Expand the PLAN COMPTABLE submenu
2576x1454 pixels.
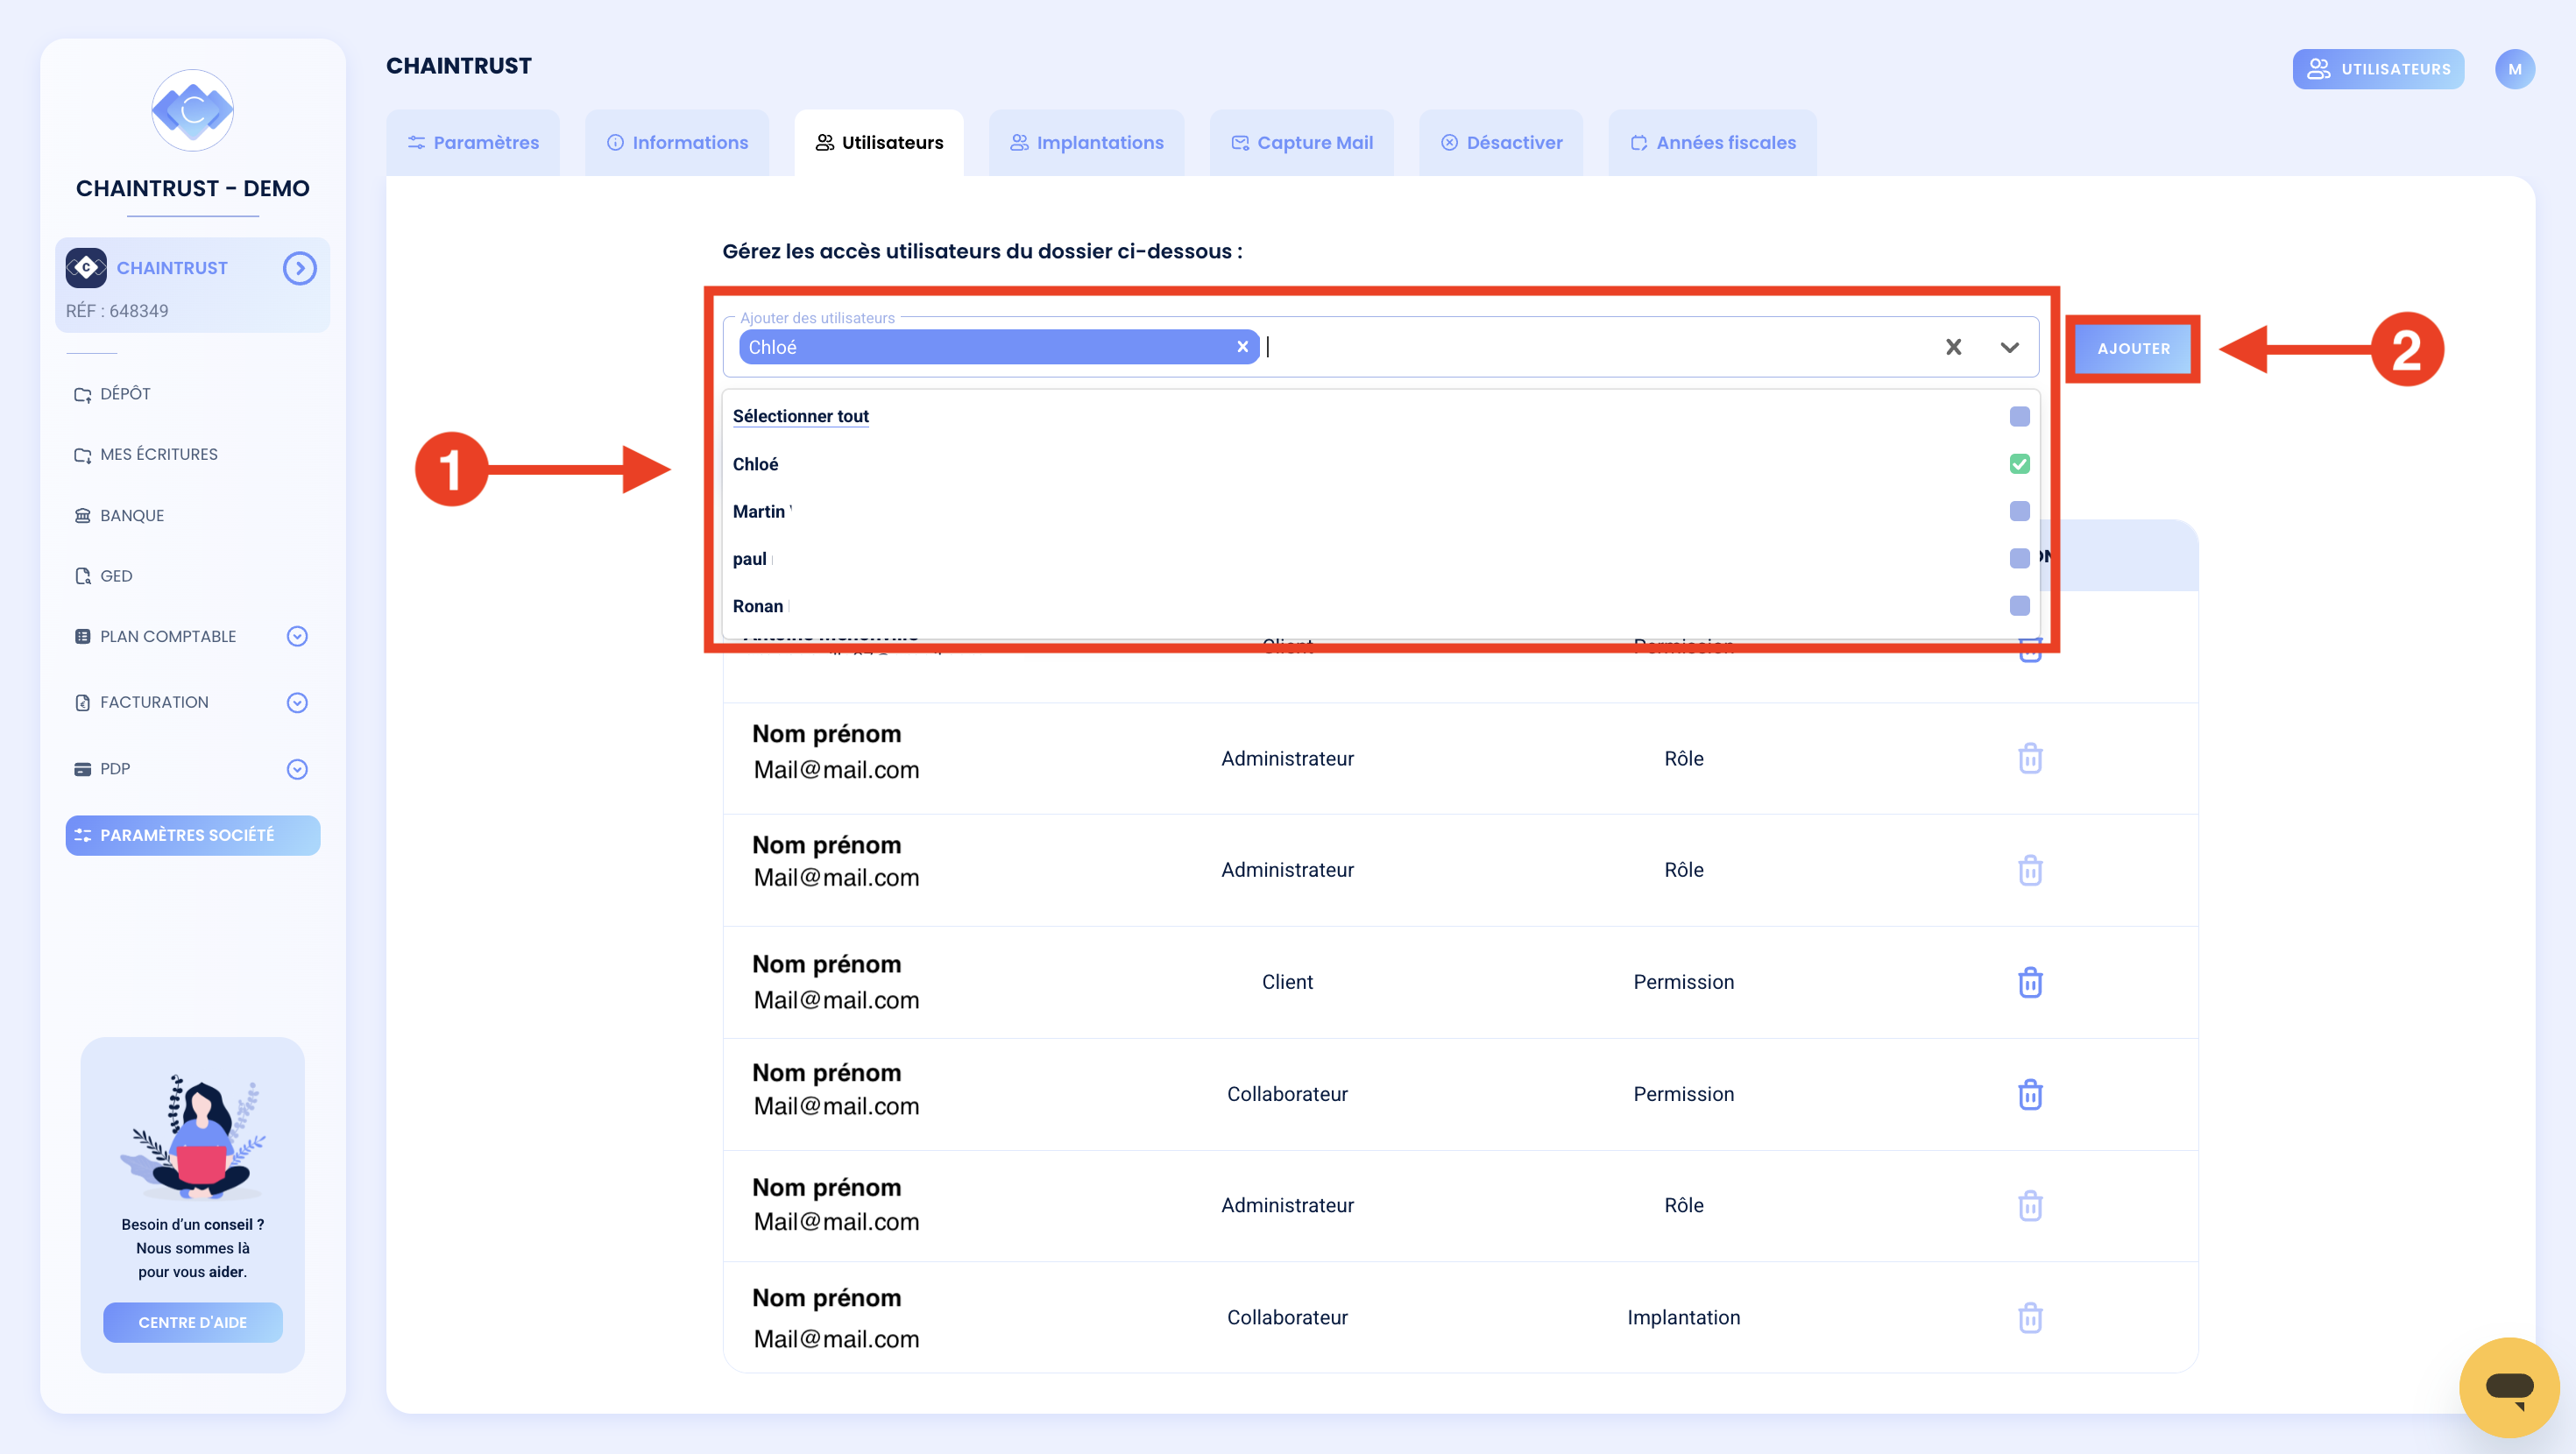(297, 636)
